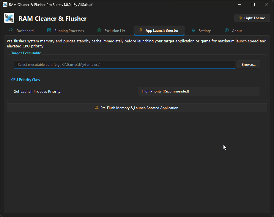The image size is (274, 217).
Task: Click the Running Processes list icon
Action: 49,30
